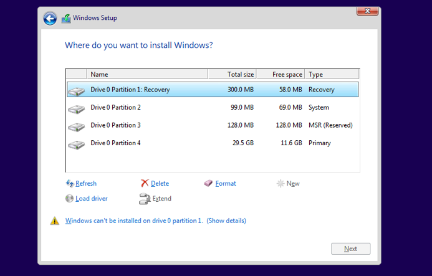Click the Next button
Image resolution: width=432 pixels, height=276 pixels.
tap(350, 249)
